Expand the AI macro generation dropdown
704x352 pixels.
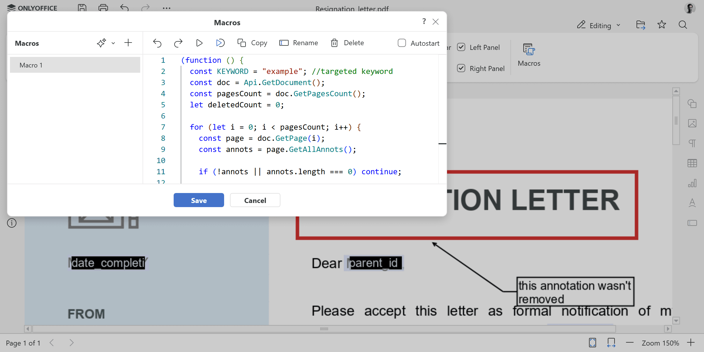tap(113, 43)
